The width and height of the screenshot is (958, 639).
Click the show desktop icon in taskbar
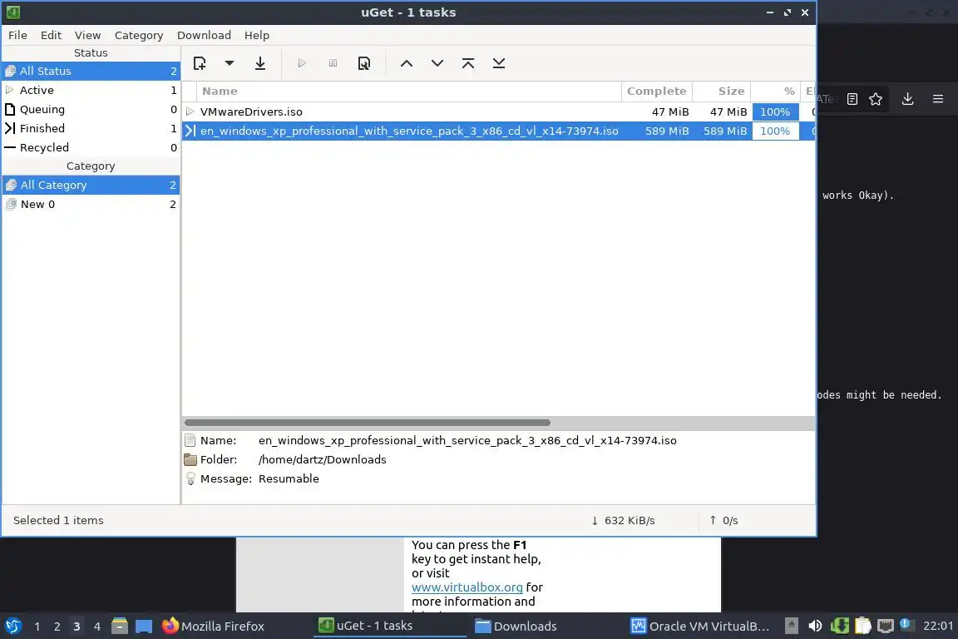pos(144,627)
